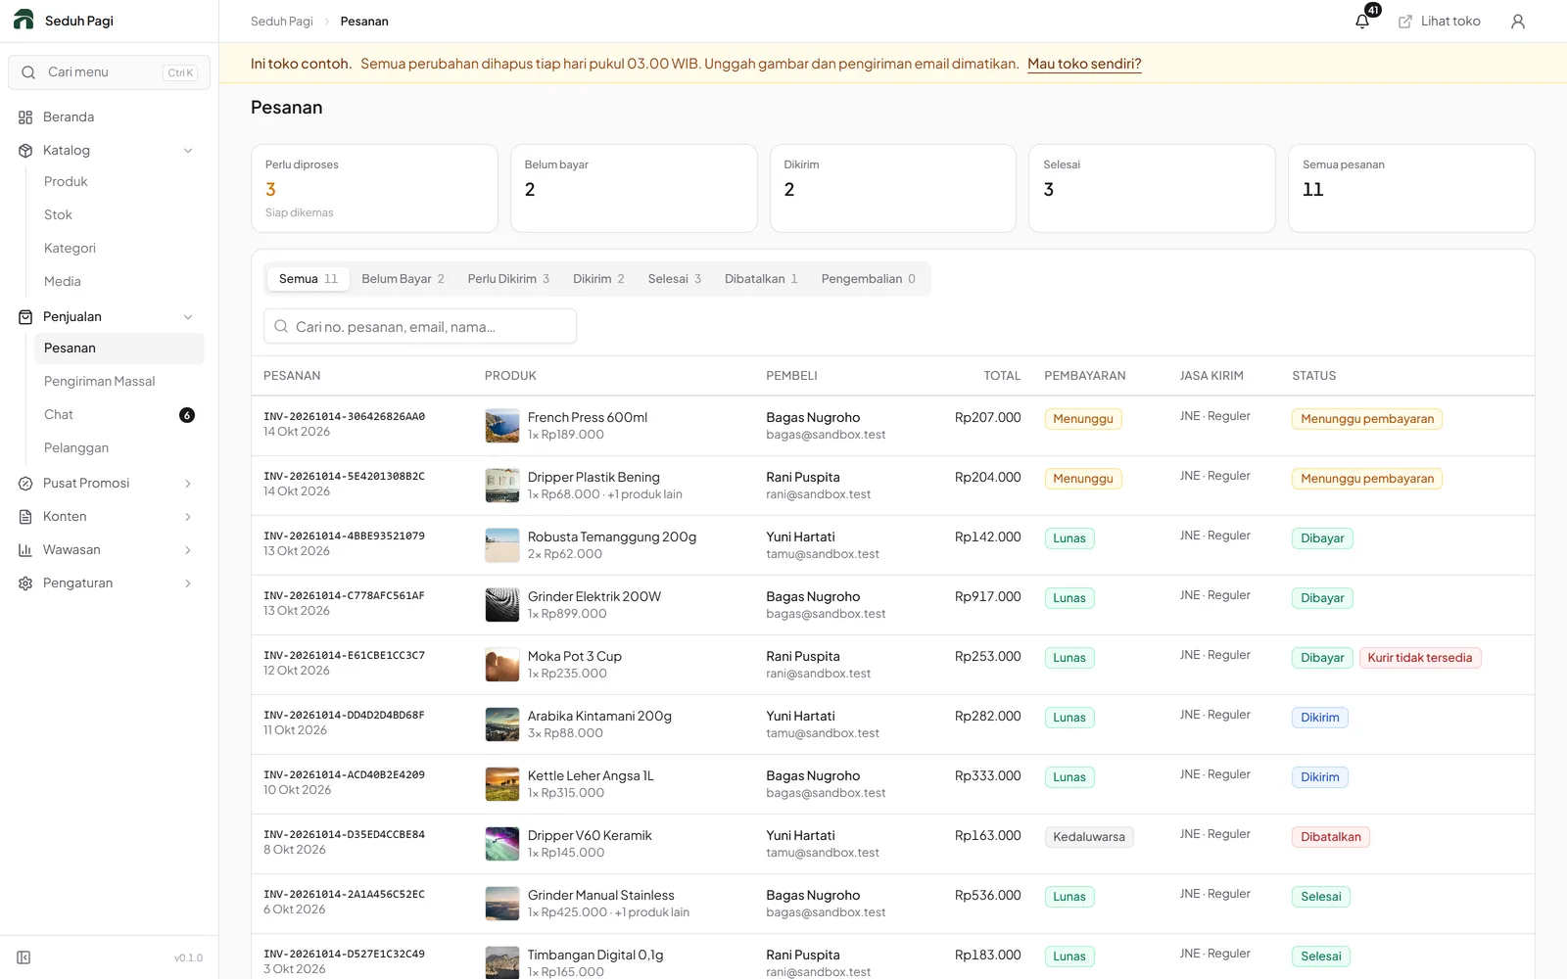The width and height of the screenshot is (1567, 979).
Task: Click the Belum bayar summary card
Action: point(634,189)
